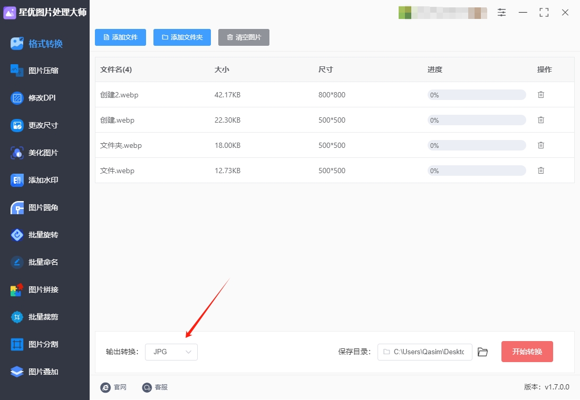Click the 图片拼接 image stitching icon
580x400 pixels.
point(17,289)
